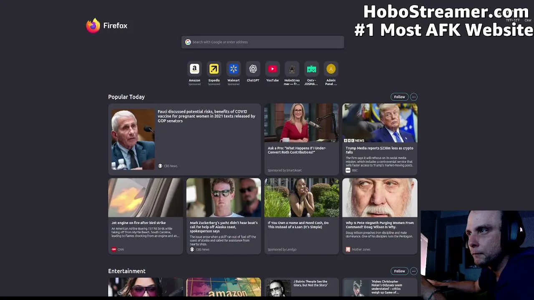This screenshot has height=300, width=534.
Task: Open the Mark Zuckerberg yacht story photo
Action: click(224, 198)
